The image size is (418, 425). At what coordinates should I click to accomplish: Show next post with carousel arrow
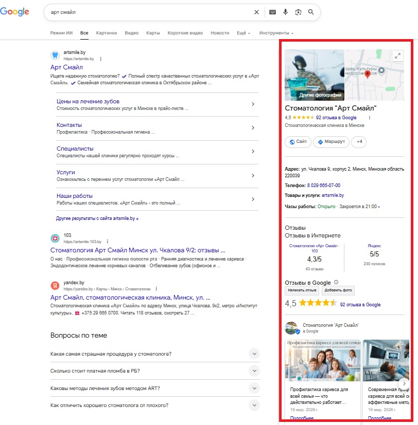point(404,383)
